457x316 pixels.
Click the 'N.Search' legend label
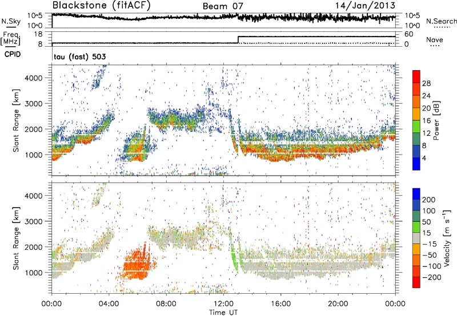pyautogui.click(x=441, y=21)
